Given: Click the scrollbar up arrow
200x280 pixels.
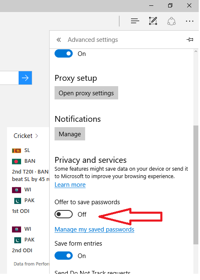Looking at the screenshot, I should 196,51.
